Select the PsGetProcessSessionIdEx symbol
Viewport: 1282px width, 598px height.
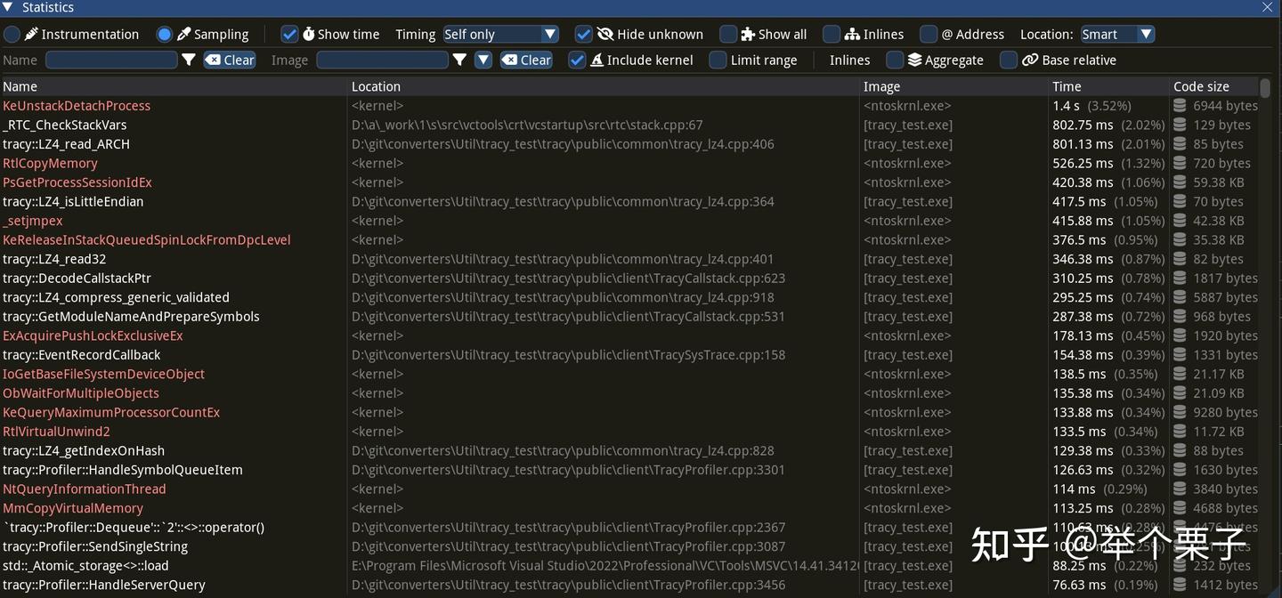coord(77,182)
